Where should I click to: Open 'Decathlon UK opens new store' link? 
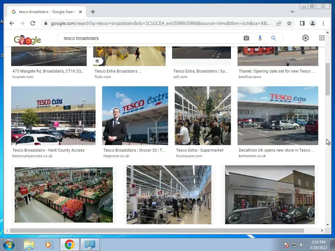276,150
